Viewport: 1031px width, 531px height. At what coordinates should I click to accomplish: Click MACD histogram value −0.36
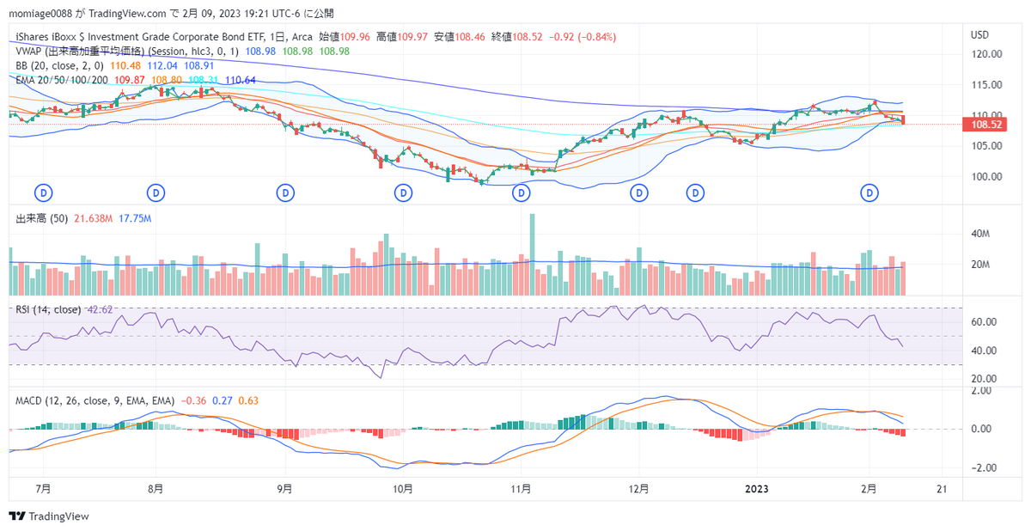coord(193,400)
